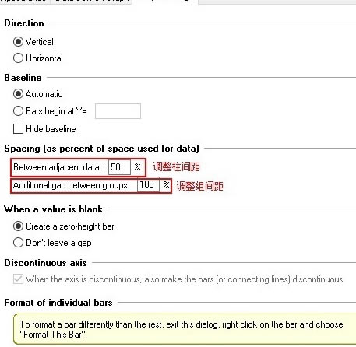Toggle the discontinuous axis bars checkbox
The height and width of the screenshot is (347, 356).
pos(18,279)
